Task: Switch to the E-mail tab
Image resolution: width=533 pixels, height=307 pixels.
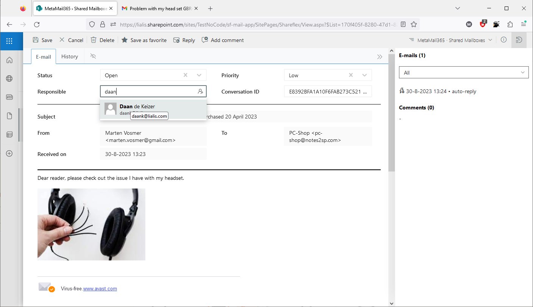Action: [x=44, y=56]
